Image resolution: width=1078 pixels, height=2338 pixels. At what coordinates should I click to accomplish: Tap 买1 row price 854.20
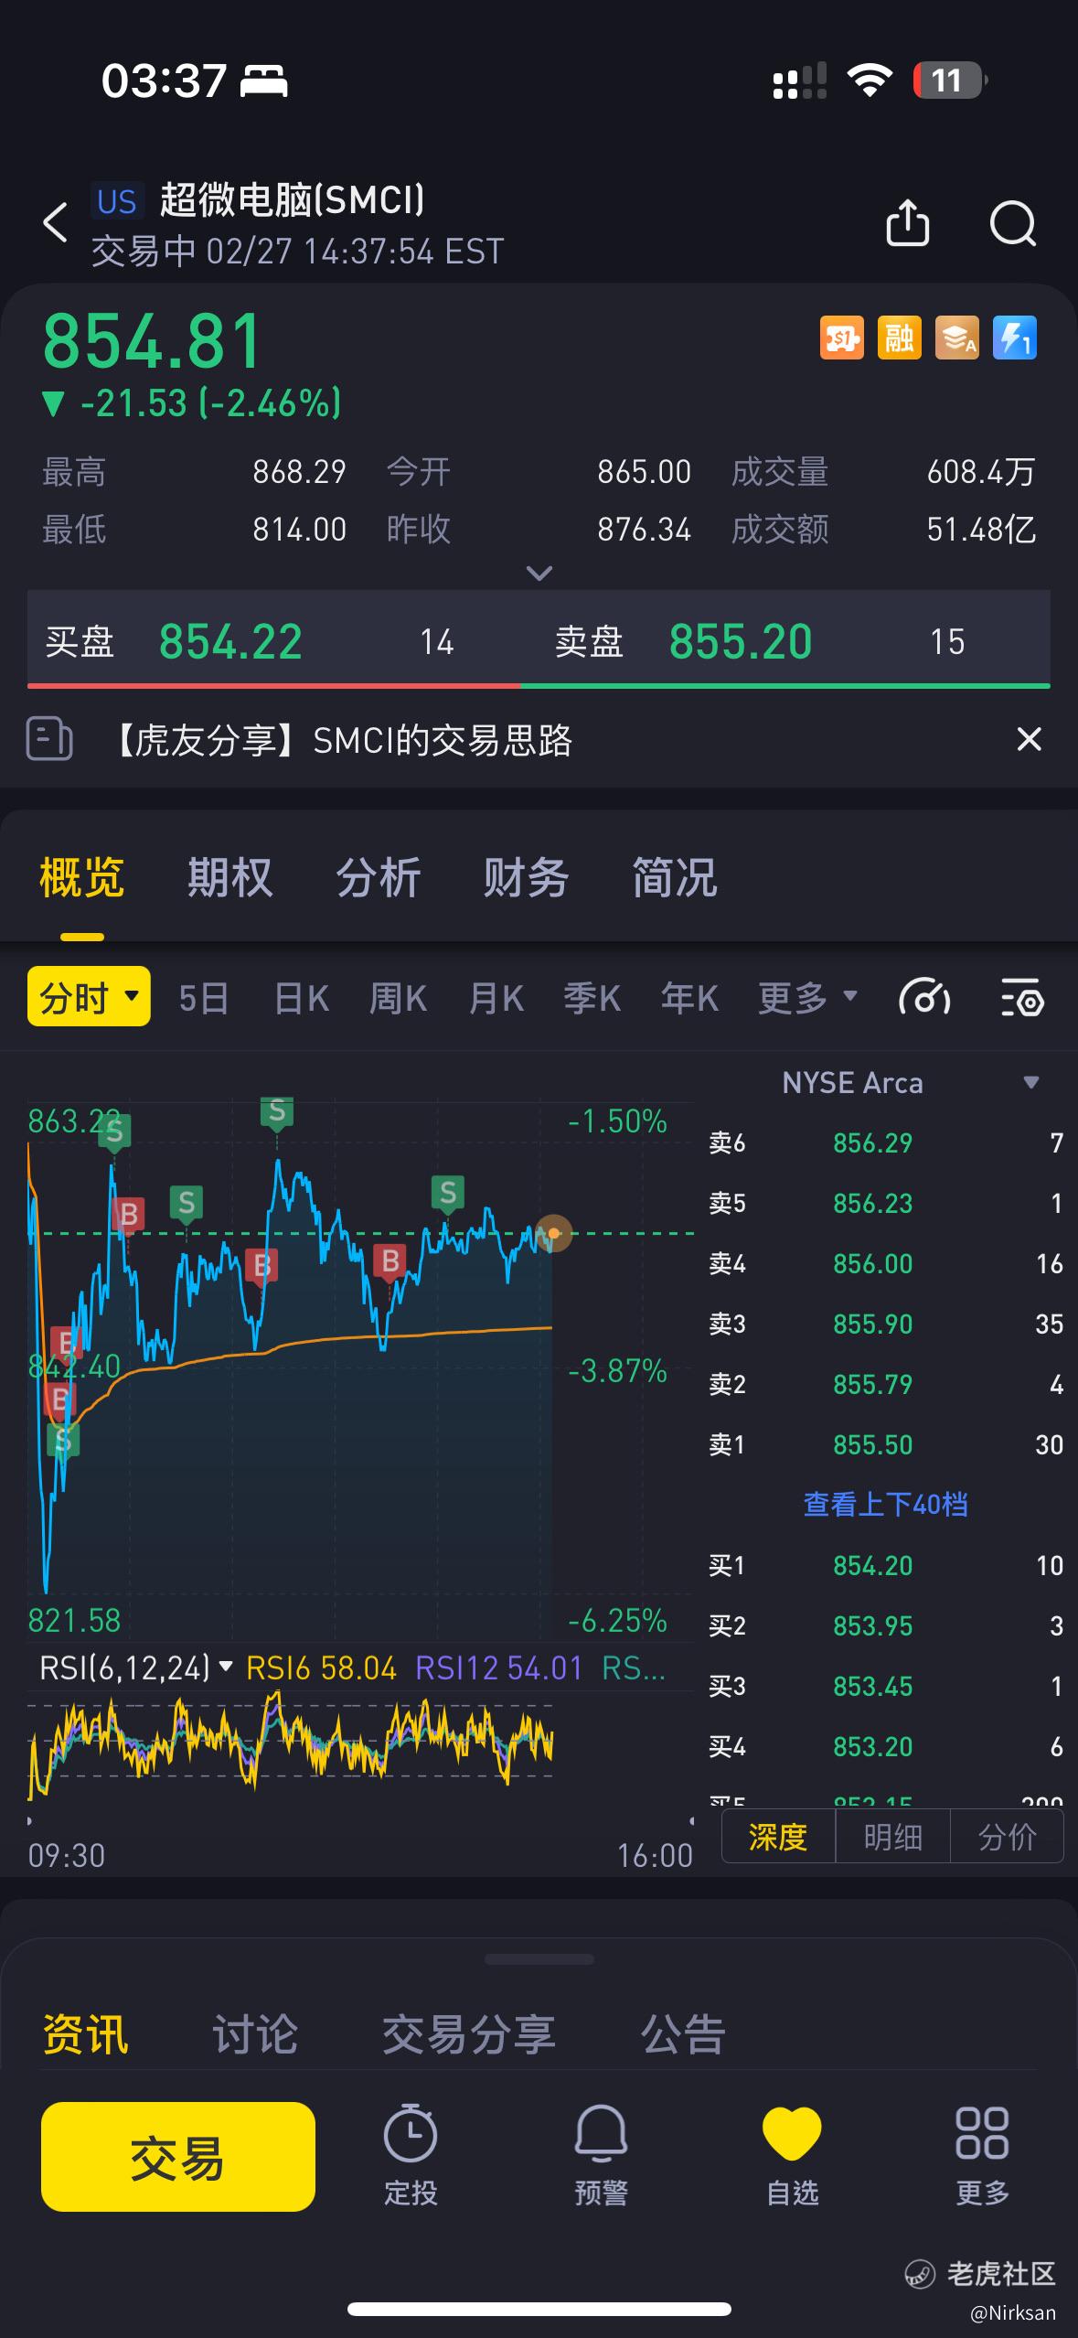(873, 1565)
